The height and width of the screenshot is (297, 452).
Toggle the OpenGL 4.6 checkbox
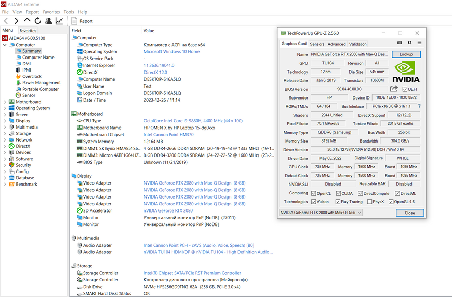[391, 202]
